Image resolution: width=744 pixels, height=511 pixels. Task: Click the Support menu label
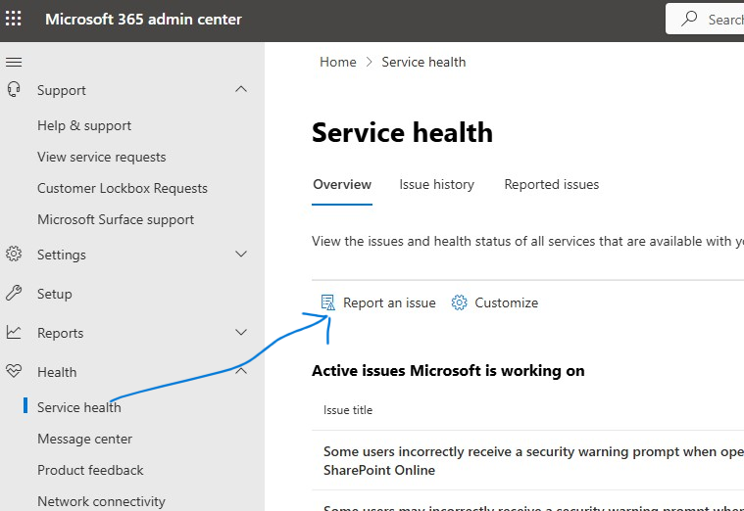tap(61, 90)
